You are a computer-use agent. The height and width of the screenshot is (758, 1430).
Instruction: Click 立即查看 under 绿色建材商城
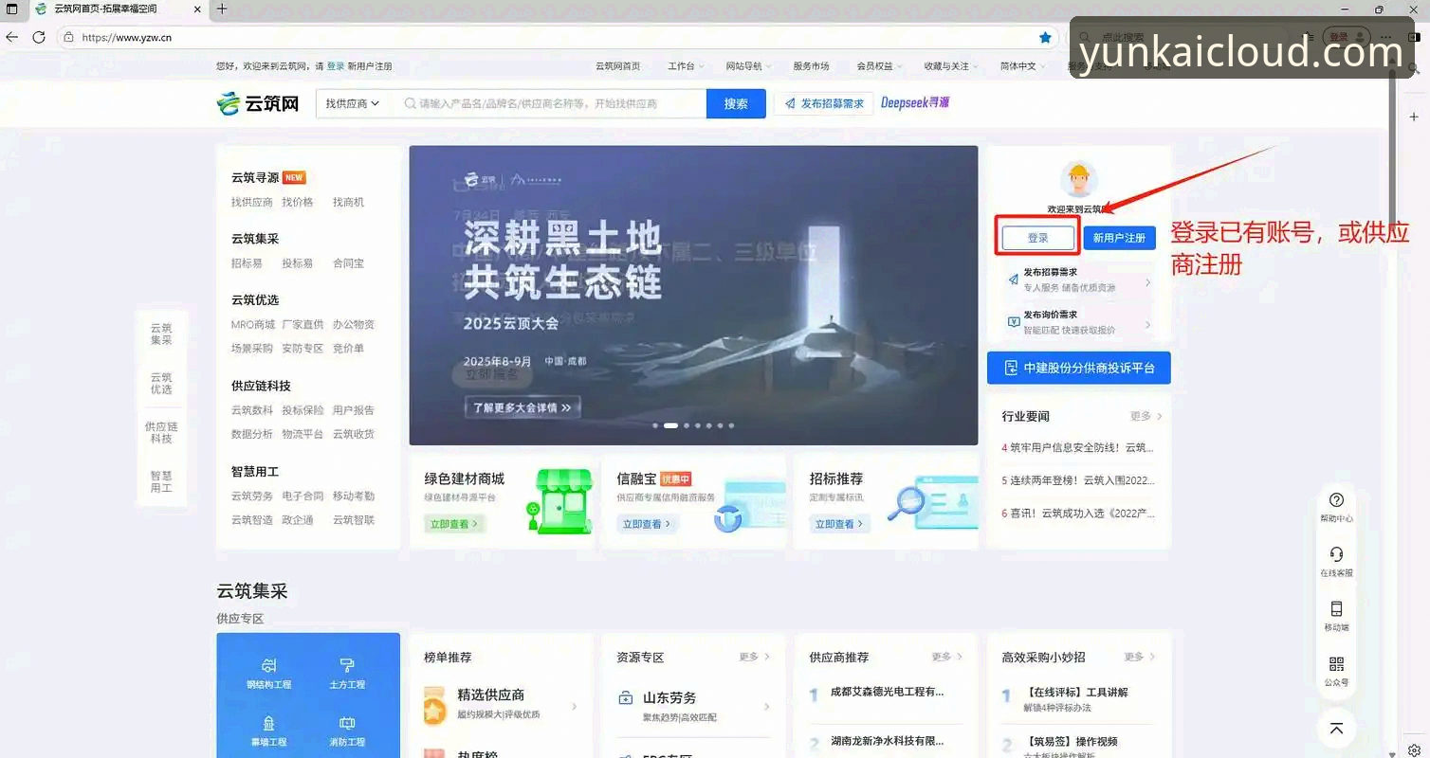tap(453, 524)
